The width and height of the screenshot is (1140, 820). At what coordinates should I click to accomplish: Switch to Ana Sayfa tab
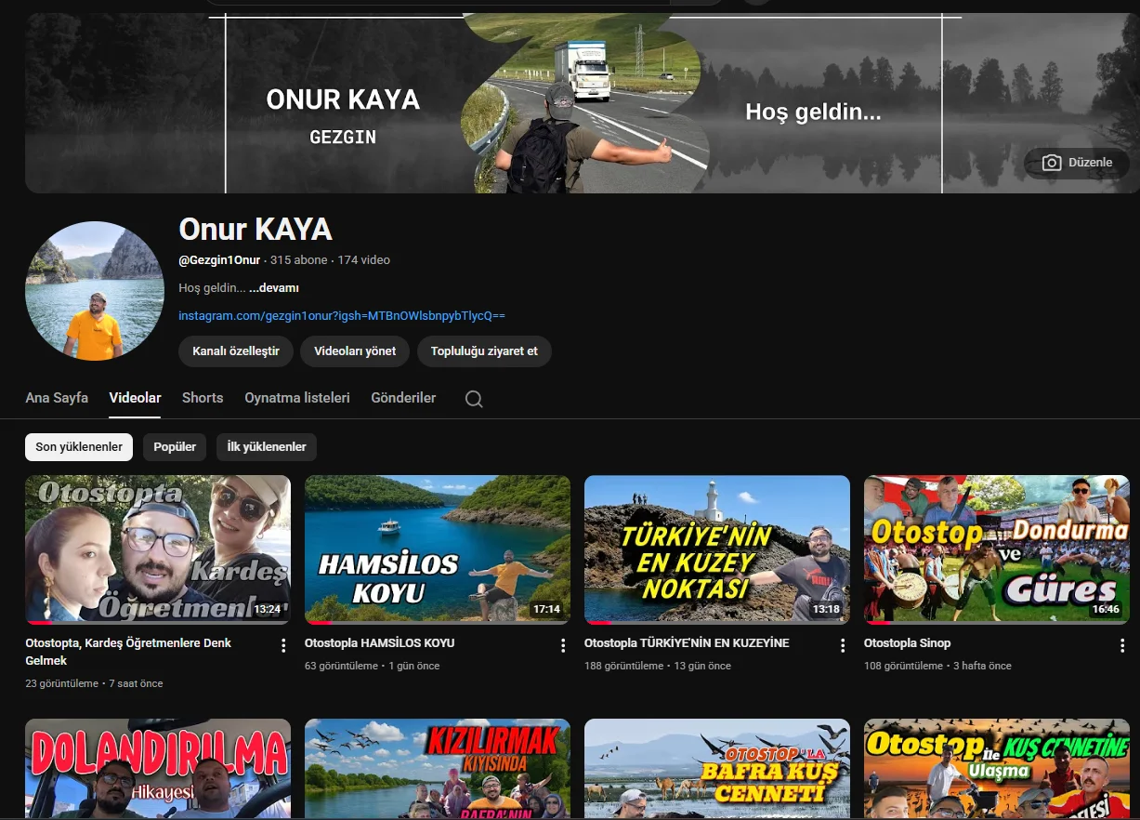point(57,398)
